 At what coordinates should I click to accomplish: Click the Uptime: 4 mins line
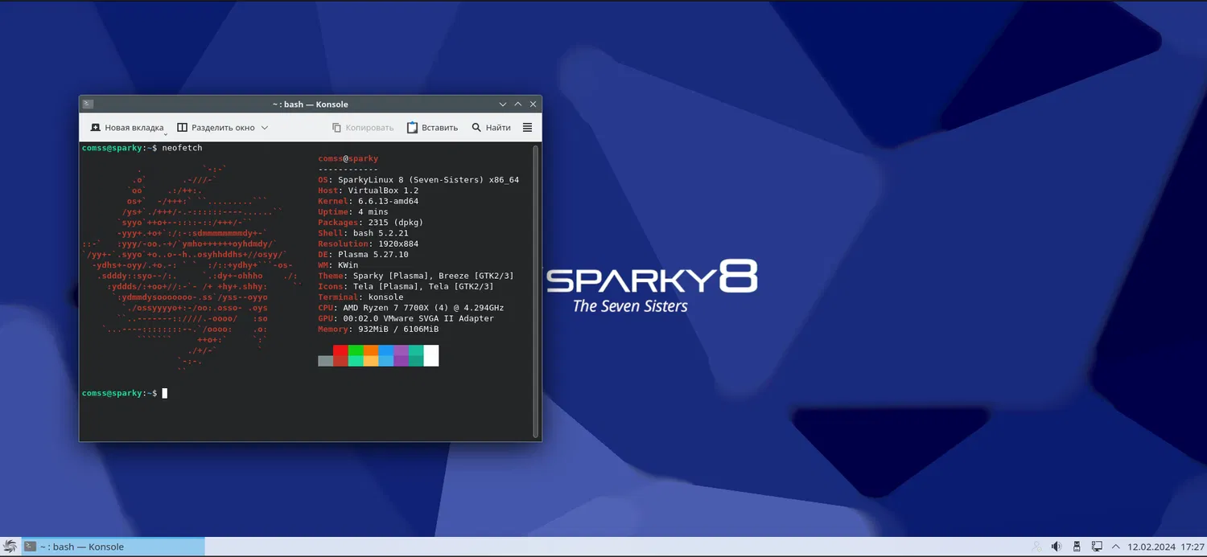coord(353,211)
